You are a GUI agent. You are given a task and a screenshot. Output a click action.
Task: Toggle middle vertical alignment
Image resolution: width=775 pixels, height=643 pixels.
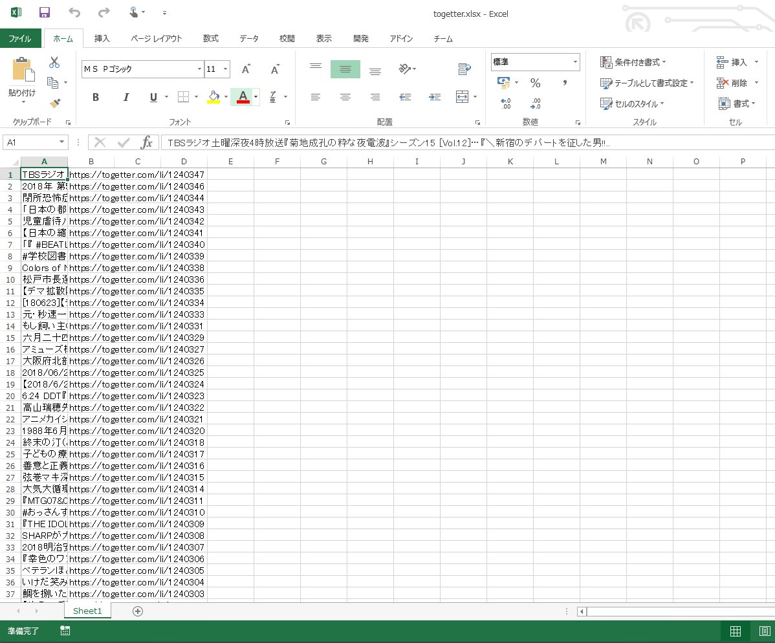coord(345,69)
